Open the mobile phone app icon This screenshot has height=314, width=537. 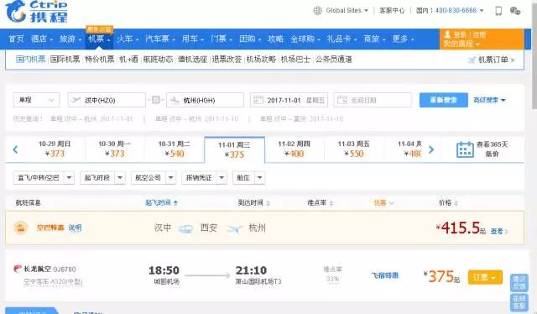coord(498,11)
